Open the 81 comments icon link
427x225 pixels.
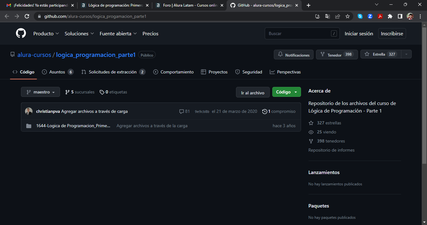(184, 111)
